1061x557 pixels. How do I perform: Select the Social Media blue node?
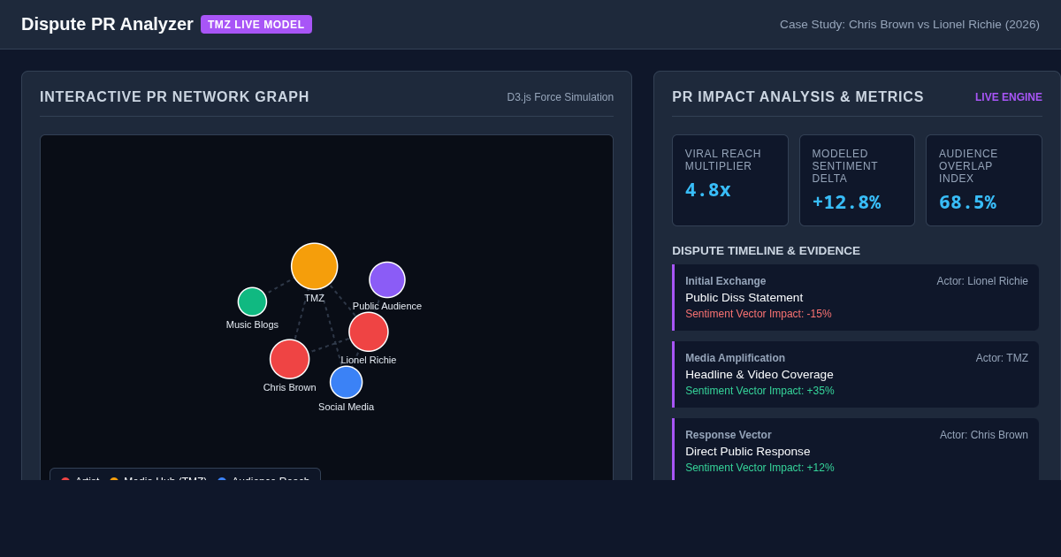point(346,382)
